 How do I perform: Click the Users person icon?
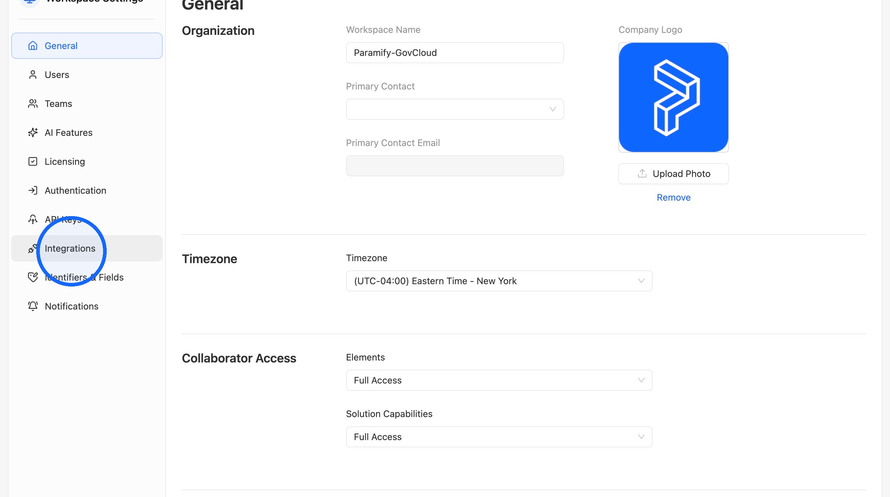click(x=33, y=75)
